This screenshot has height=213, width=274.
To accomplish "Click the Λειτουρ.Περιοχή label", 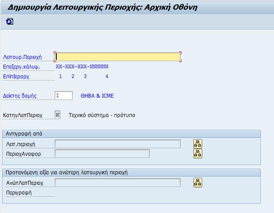I will click(22, 57).
